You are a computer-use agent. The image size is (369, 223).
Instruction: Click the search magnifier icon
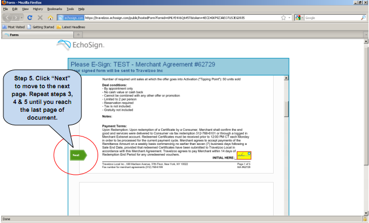click(x=363, y=17)
